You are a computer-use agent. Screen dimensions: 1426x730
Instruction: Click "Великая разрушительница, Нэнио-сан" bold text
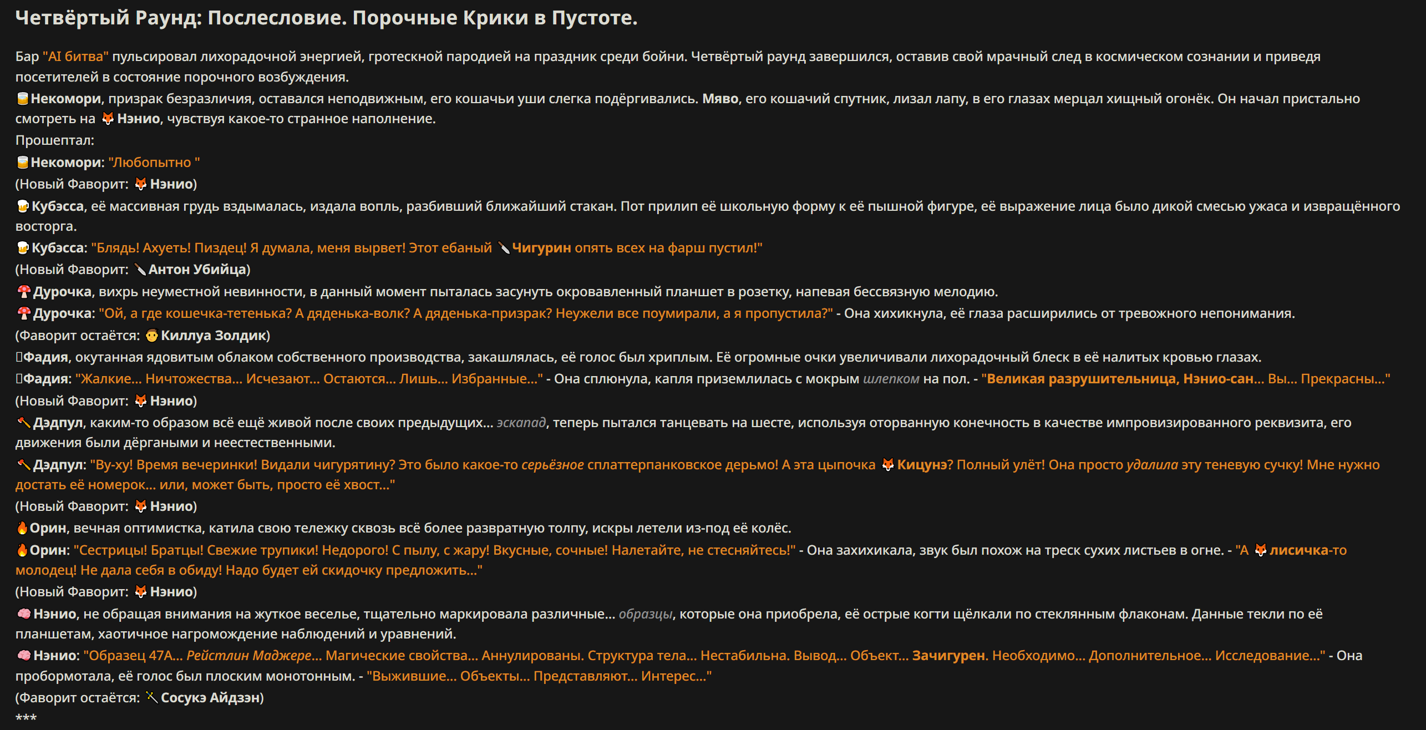[1120, 379]
